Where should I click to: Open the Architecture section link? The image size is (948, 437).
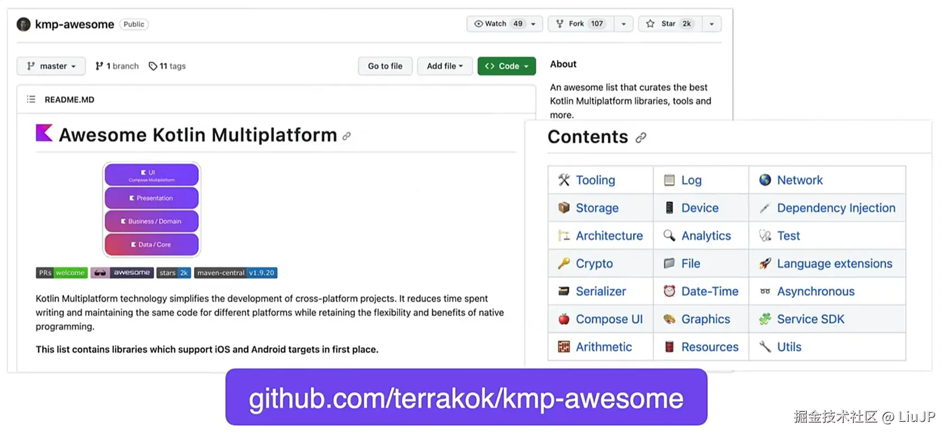609,236
